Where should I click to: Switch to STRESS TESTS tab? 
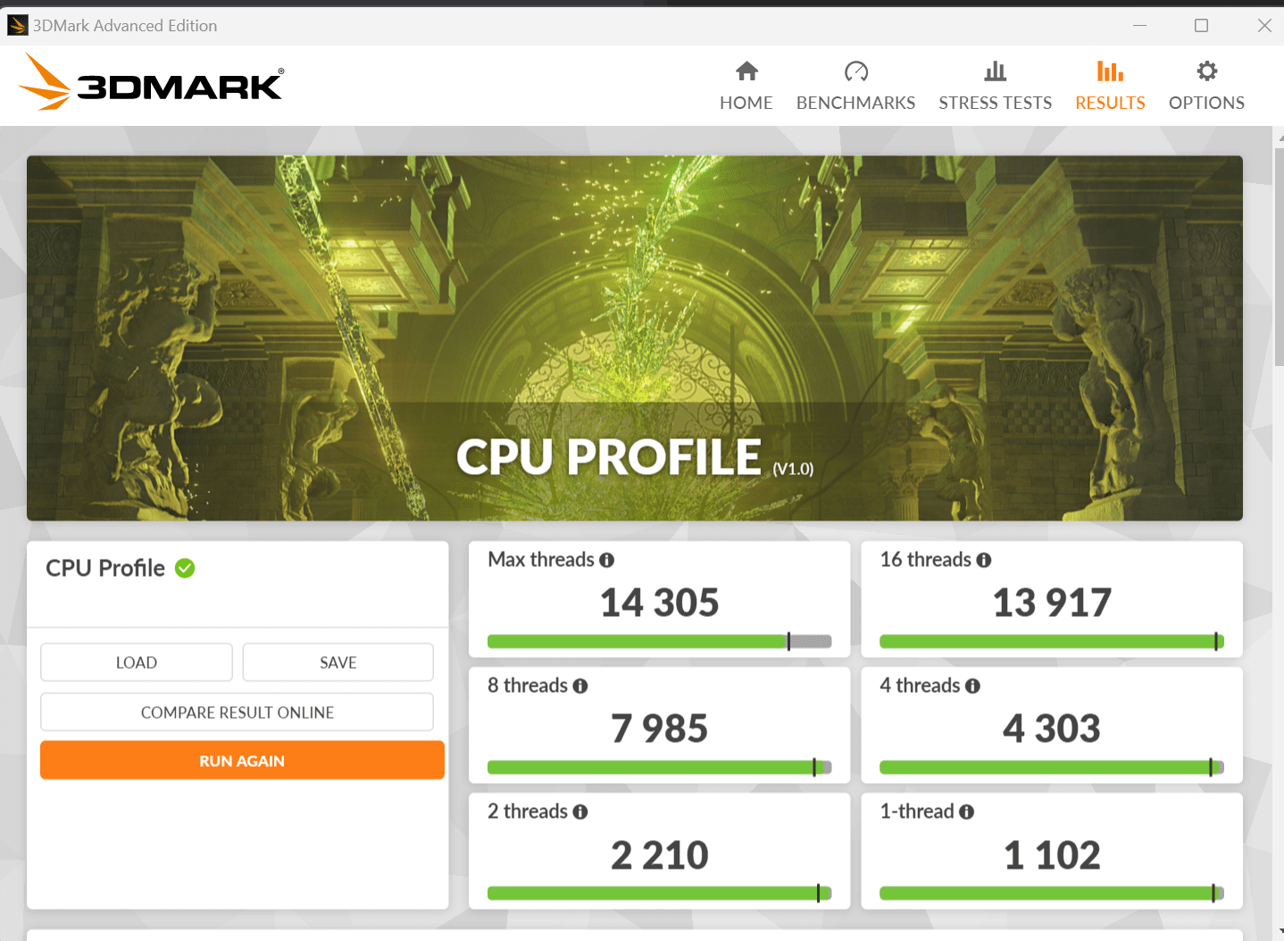(995, 86)
